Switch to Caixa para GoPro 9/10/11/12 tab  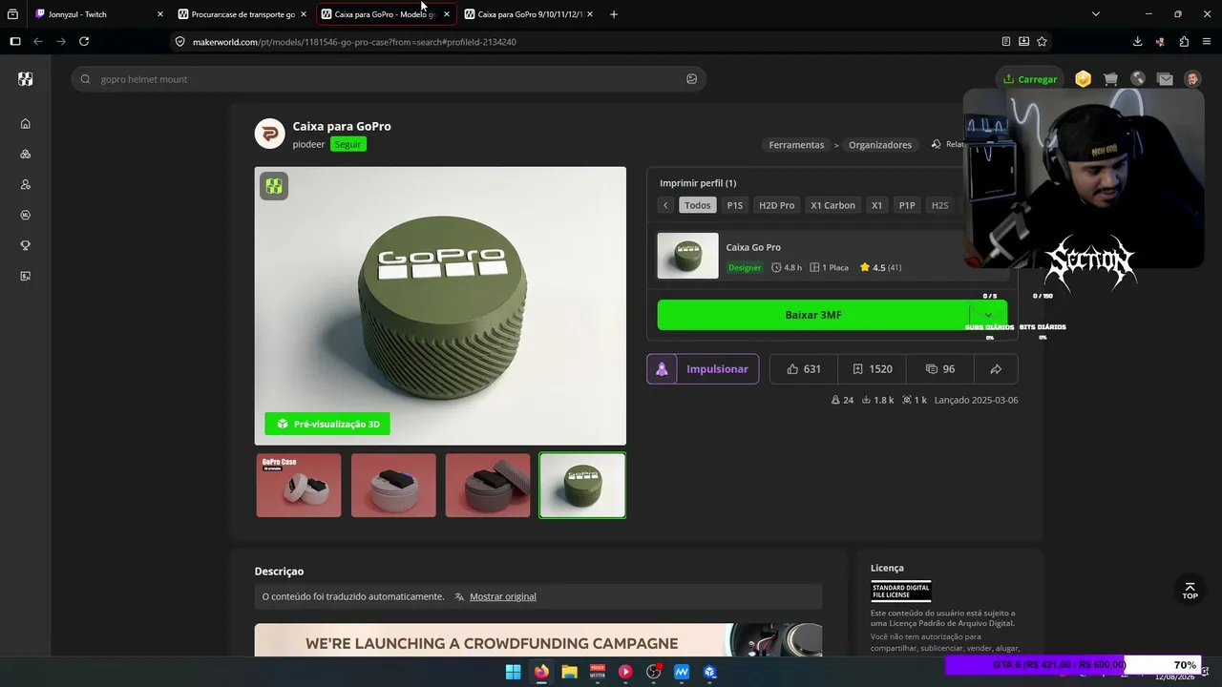click(529, 14)
